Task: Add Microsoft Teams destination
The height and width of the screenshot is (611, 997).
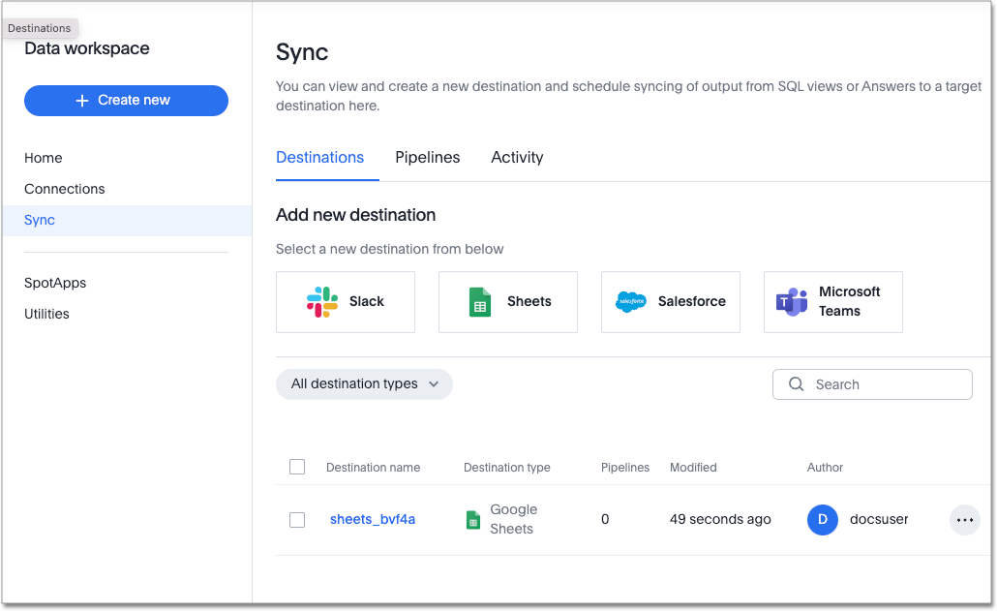Action: [x=832, y=301]
